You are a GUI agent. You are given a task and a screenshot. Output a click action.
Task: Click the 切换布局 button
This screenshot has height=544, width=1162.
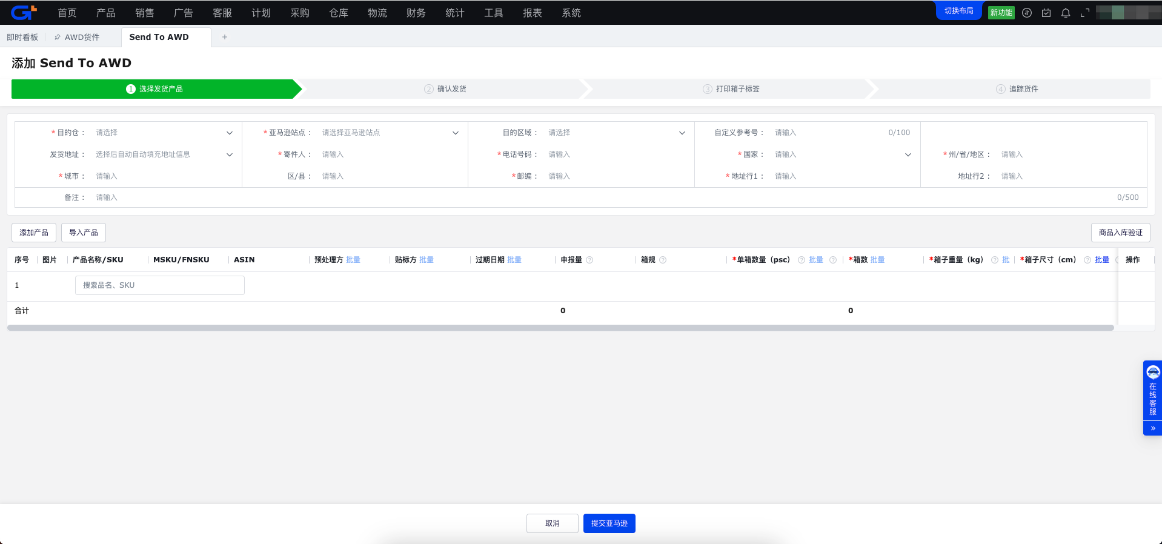coord(959,11)
